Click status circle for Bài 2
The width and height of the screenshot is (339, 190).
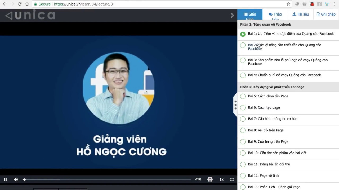click(x=243, y=45)
